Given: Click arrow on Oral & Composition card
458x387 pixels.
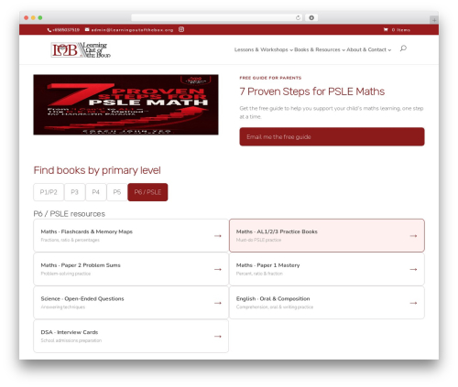Looking at the screenshot, I should click(413, 303).
